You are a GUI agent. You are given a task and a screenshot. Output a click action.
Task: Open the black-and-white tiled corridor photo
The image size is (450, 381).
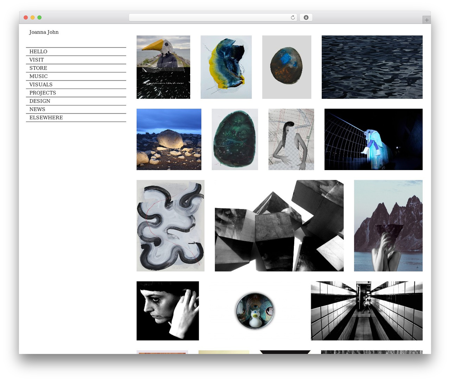pyautogui.click(x=367, y=311)
